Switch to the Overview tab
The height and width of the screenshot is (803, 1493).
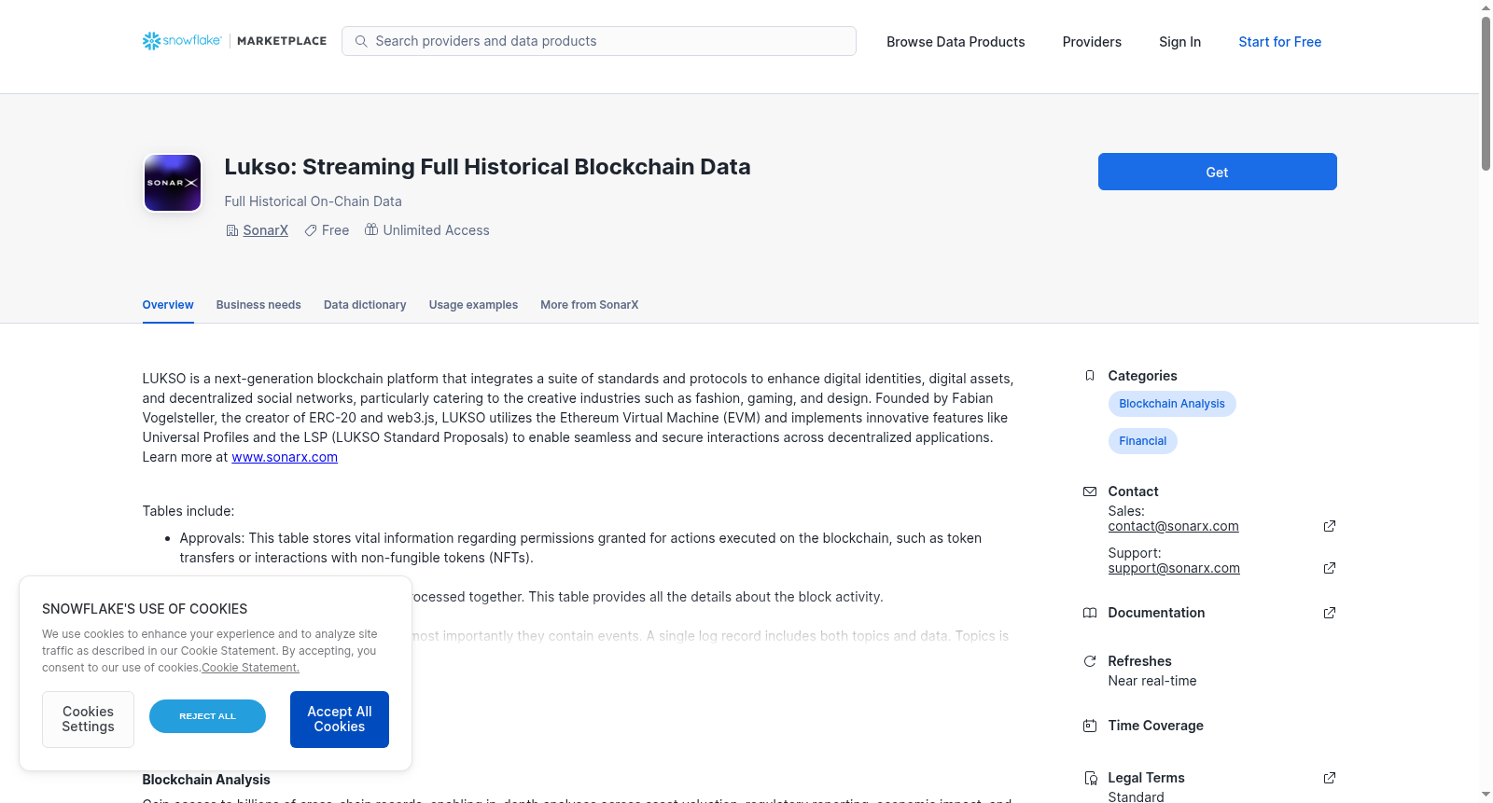(168, 305)
